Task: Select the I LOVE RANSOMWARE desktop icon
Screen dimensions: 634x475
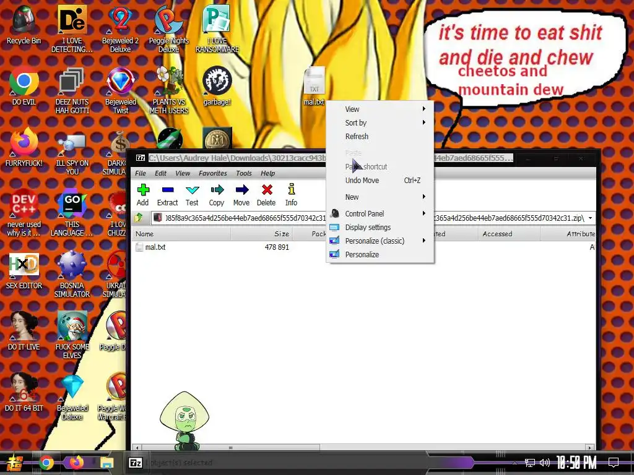Action: click(x=217, y=30)
